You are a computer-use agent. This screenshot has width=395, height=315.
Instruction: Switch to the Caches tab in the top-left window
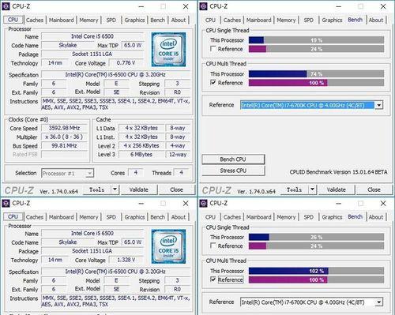click(35, 20)
